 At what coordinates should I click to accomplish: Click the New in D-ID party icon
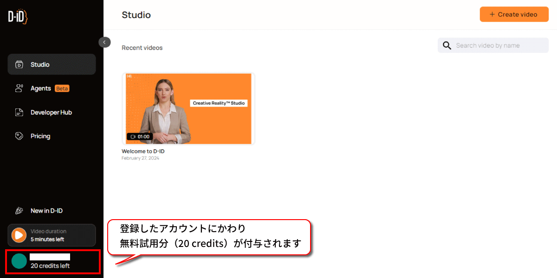click(19, 210)
